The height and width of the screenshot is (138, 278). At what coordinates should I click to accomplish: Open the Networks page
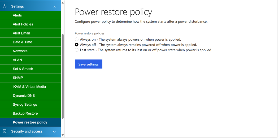click(20, 51)
